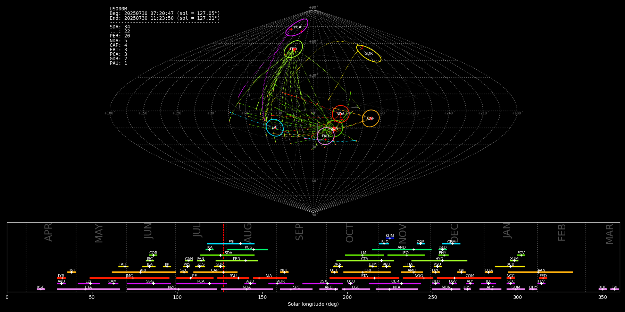
Task: Click the pink PAU radiant circle
Action: point(326,136)
